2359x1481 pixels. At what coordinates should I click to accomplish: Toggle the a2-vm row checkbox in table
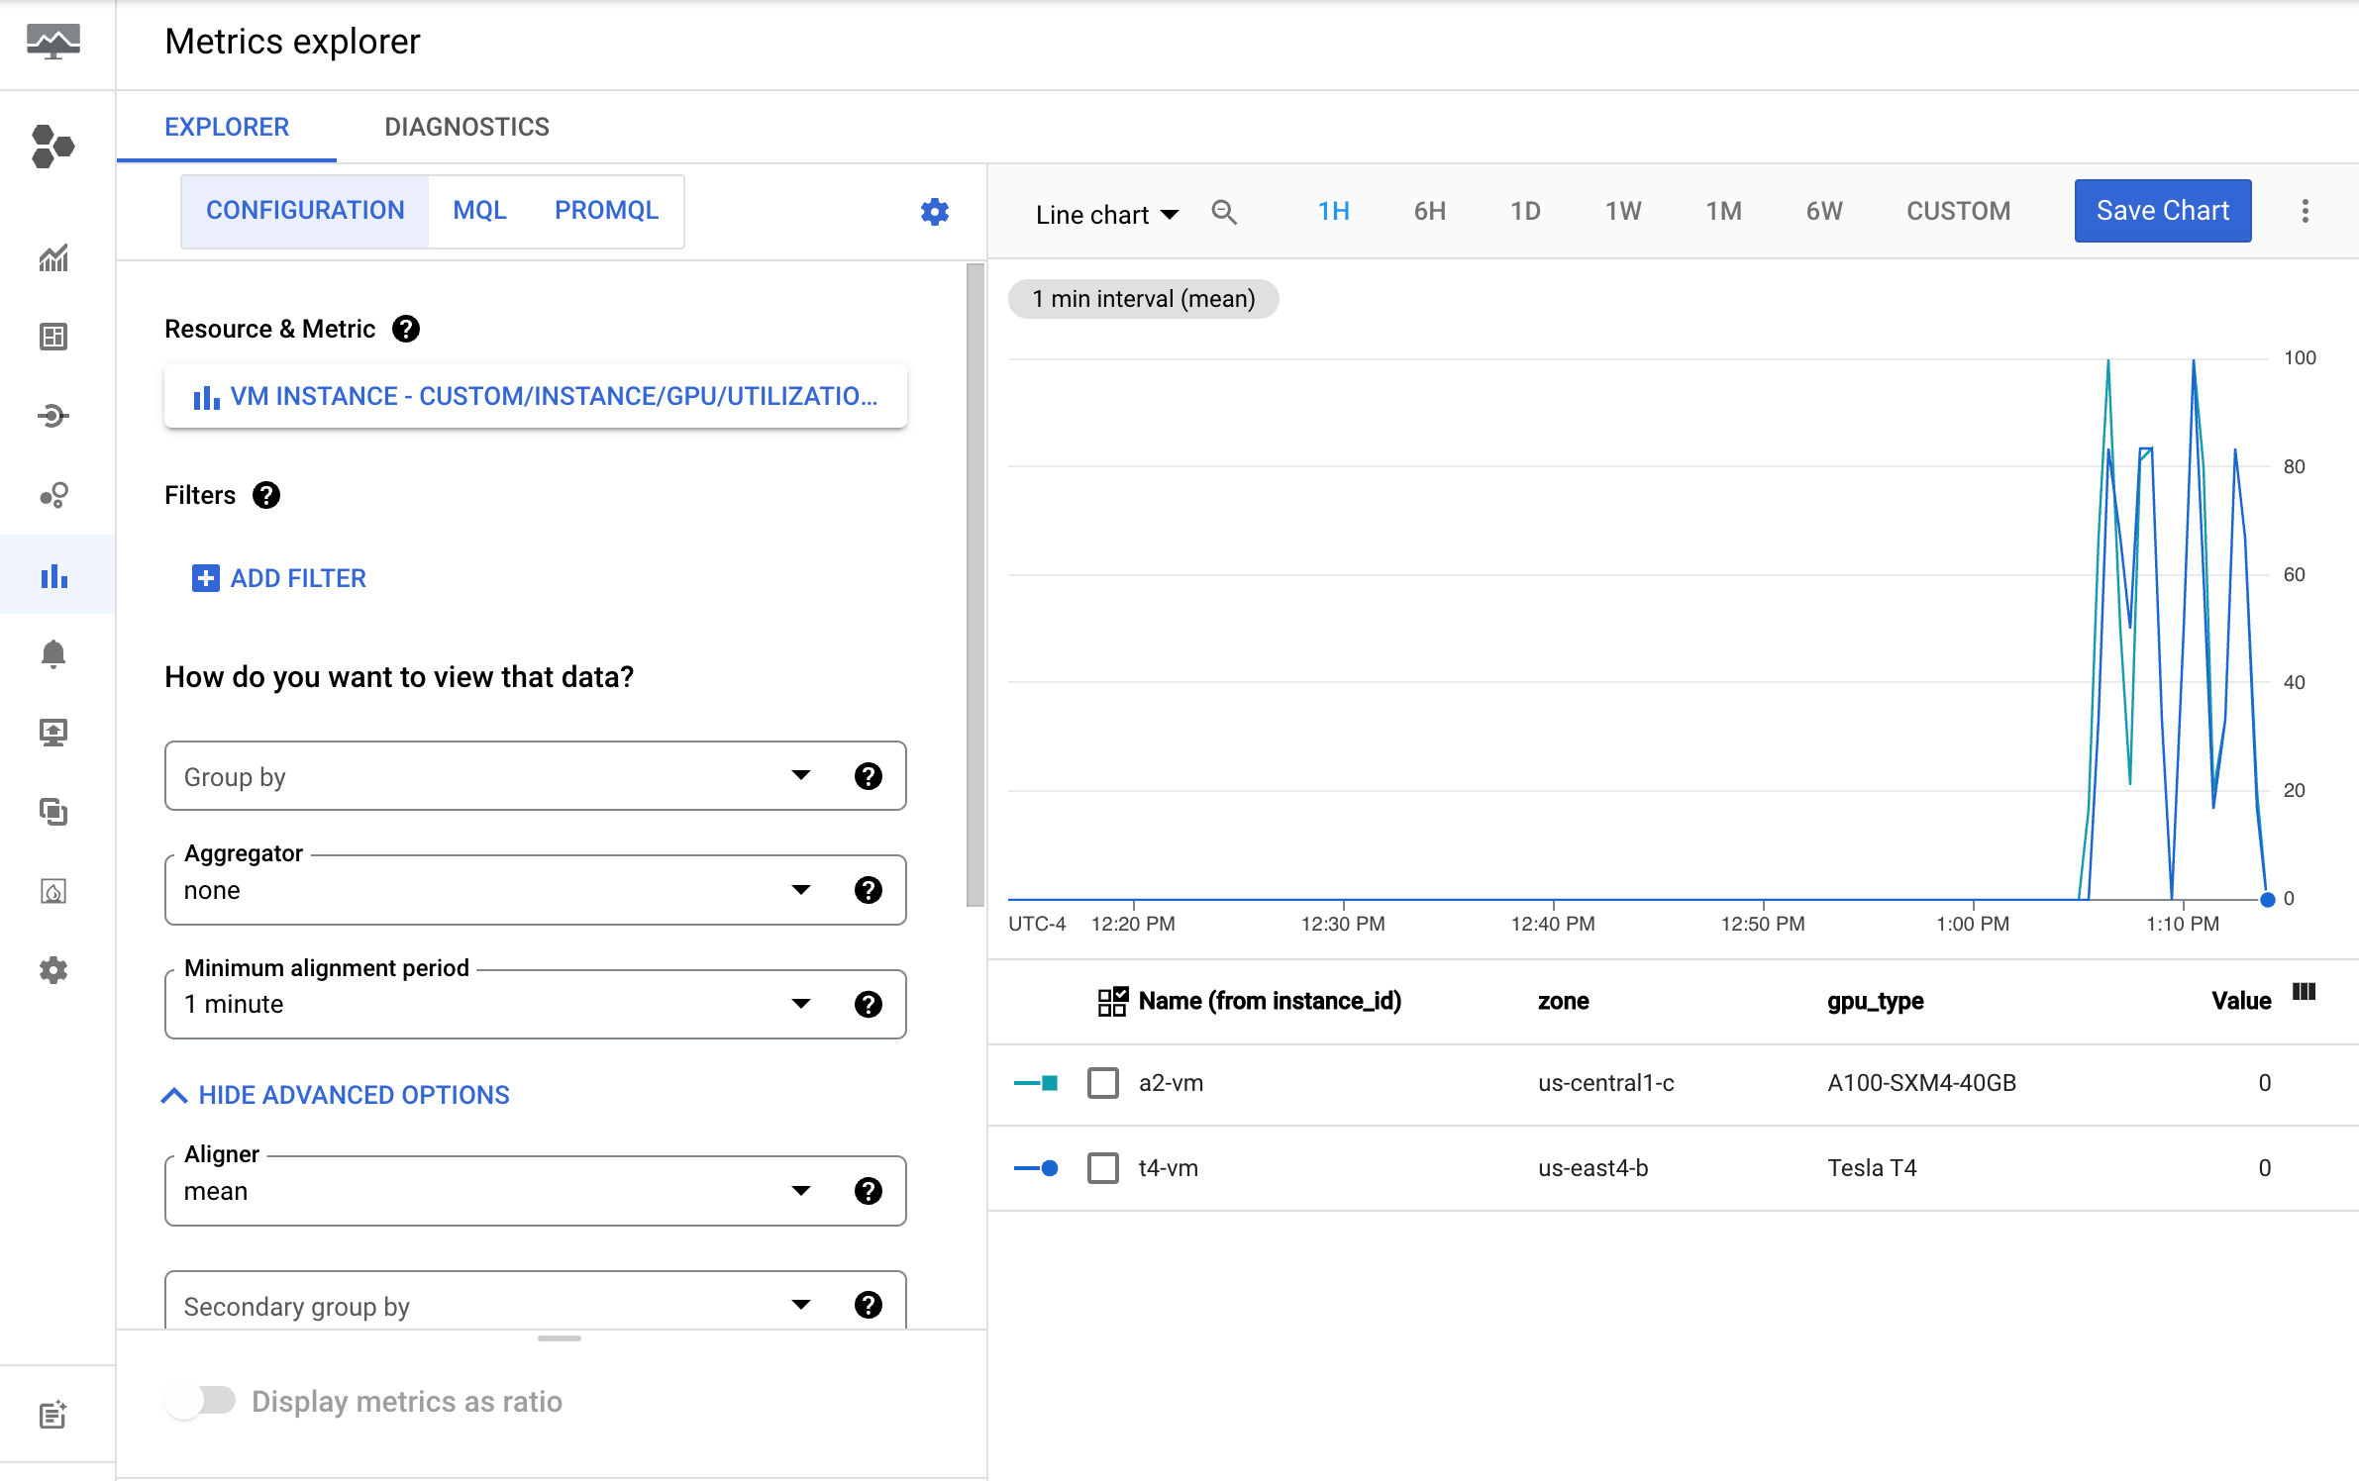(1102, 1082)
